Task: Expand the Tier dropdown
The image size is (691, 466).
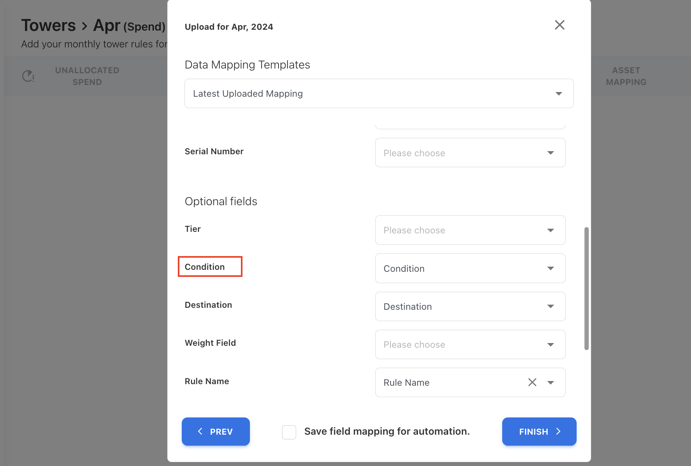Action: [470, 230]
